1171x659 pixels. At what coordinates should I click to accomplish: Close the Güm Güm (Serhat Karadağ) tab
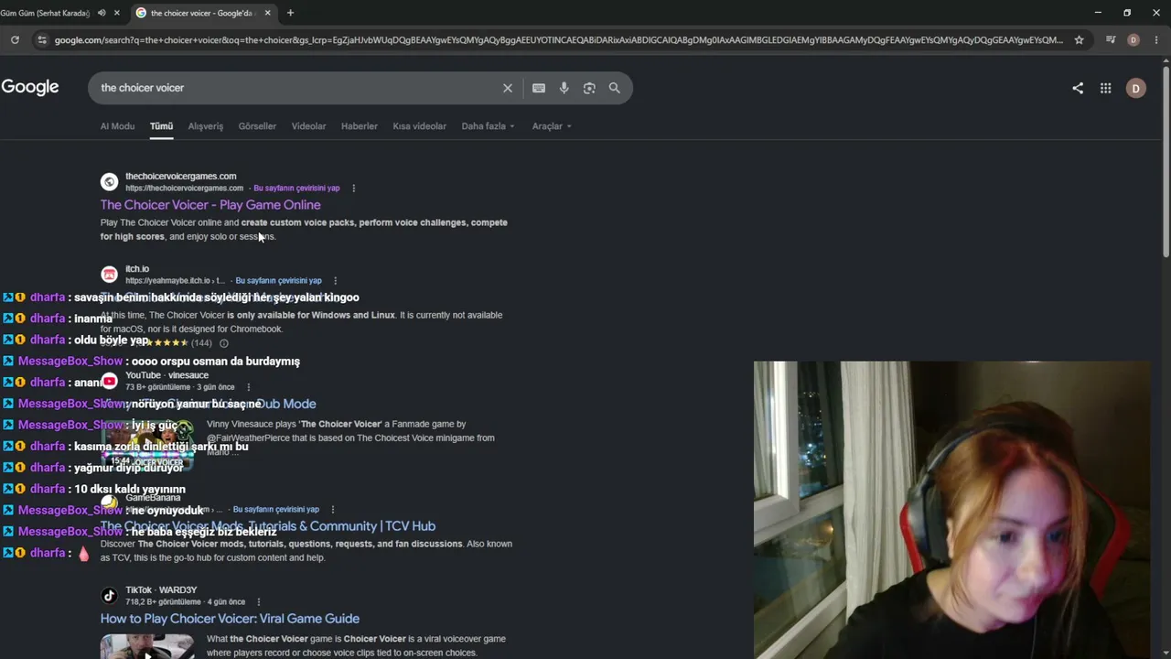pyautogui.click(x=116, y=13)
